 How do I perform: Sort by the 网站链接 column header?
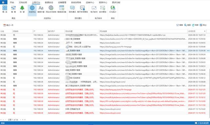pyautogui.click(x=143, y=31)
